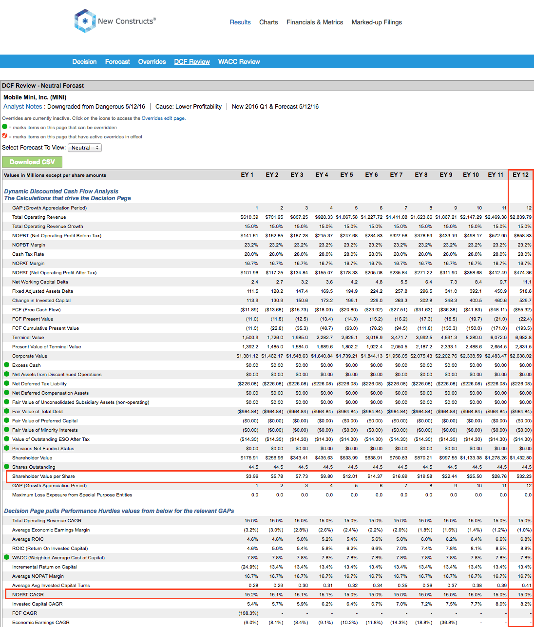Screen dimensions: 534x627
Task: Click the Cash Tax Rate row label
Action: click(28, 254)
